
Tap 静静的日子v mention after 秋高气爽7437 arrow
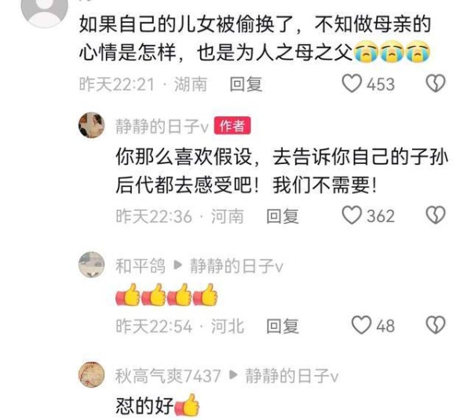tap(292, 375)
